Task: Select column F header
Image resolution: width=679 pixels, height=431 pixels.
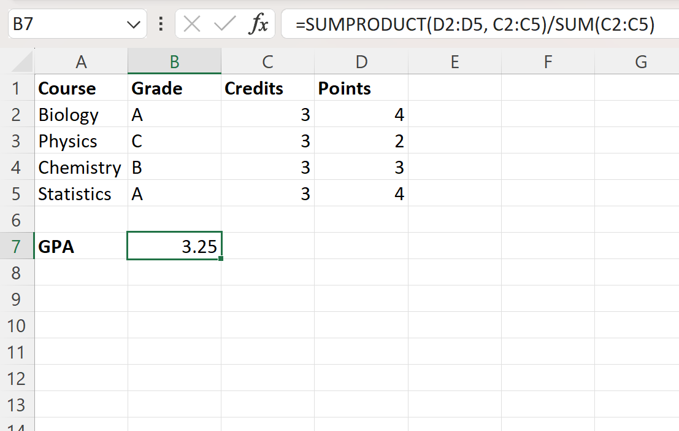Action: click(x=548, y=61)
